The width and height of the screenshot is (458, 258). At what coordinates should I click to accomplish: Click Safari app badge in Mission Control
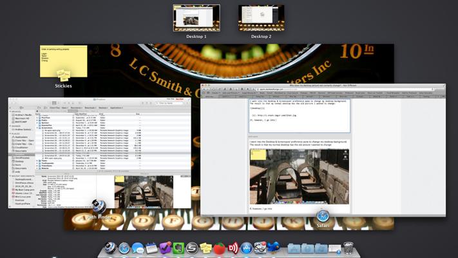[x=323, y=216]
